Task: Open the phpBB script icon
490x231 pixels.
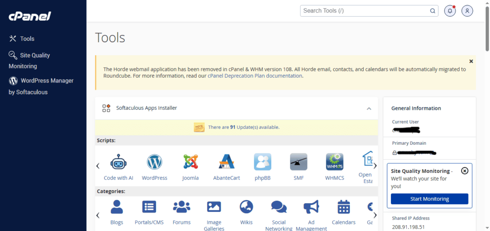Action: pyautogui.click(x=263, y=162)
